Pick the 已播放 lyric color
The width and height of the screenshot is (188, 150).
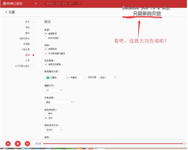[x=54, y=78]
